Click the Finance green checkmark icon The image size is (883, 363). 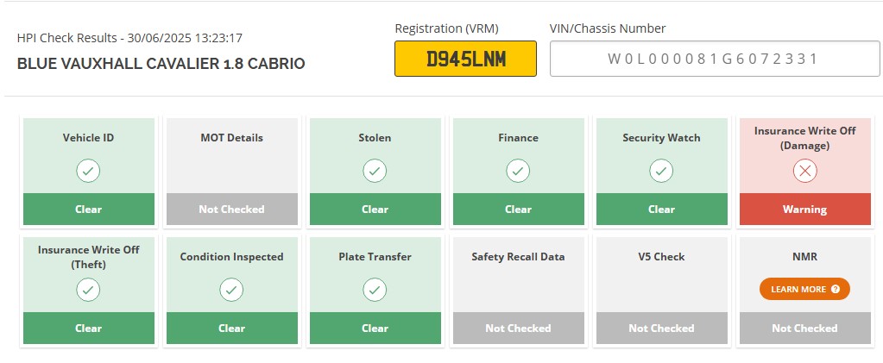[518, 171]
